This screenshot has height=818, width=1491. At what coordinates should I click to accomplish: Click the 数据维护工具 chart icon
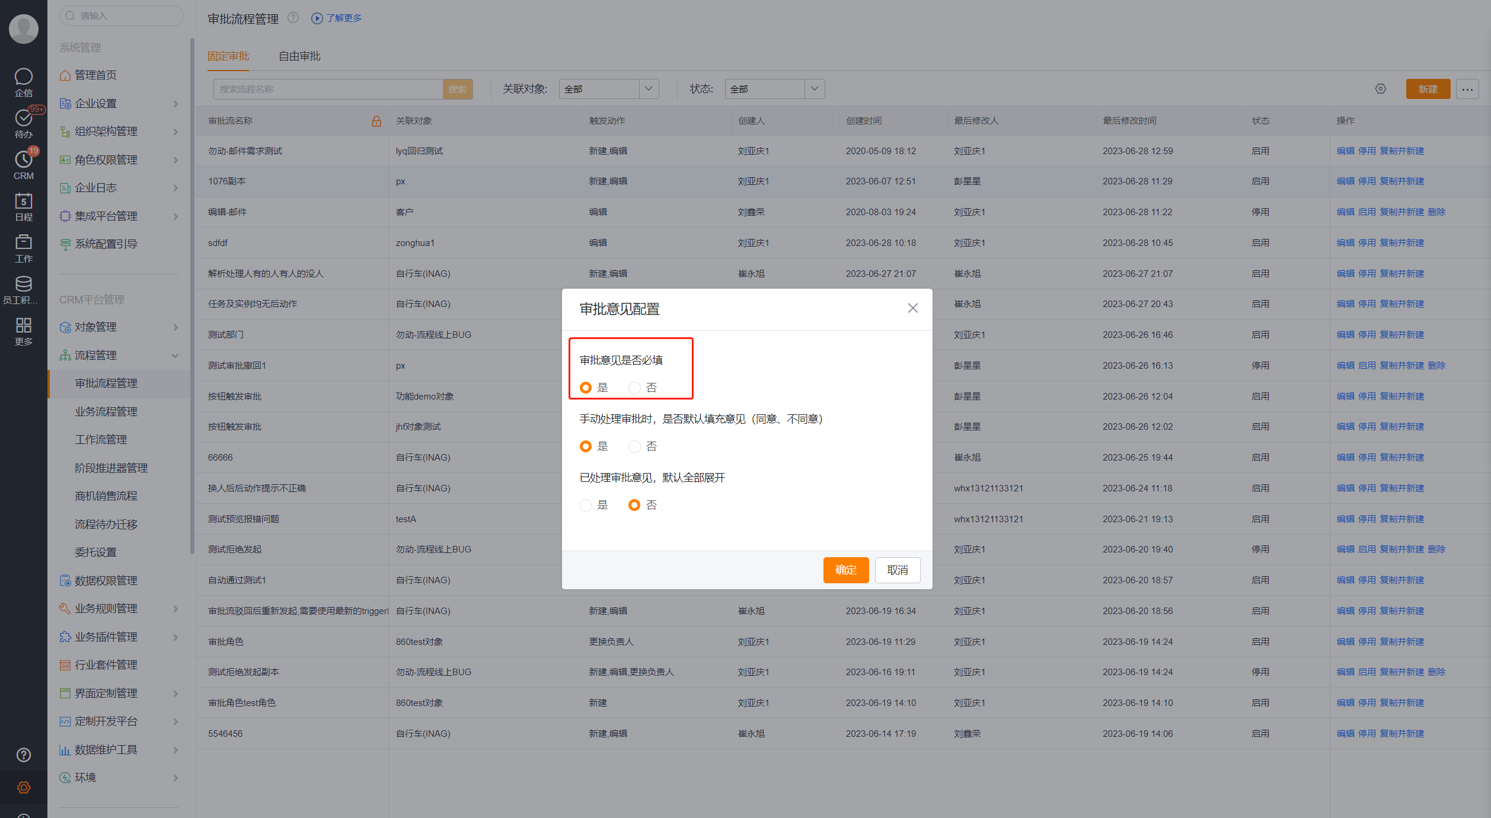point(65,750)
